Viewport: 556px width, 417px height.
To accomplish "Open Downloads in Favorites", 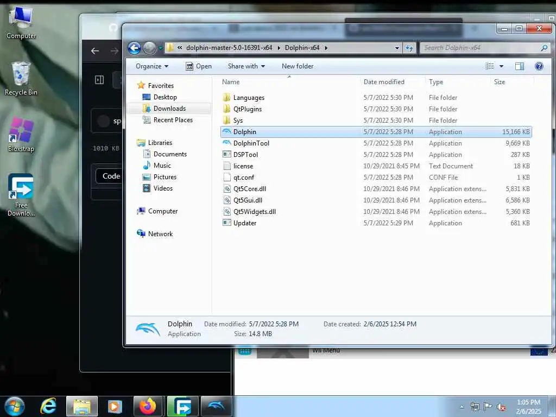I will pyautogui.click(x=169, y=109).
